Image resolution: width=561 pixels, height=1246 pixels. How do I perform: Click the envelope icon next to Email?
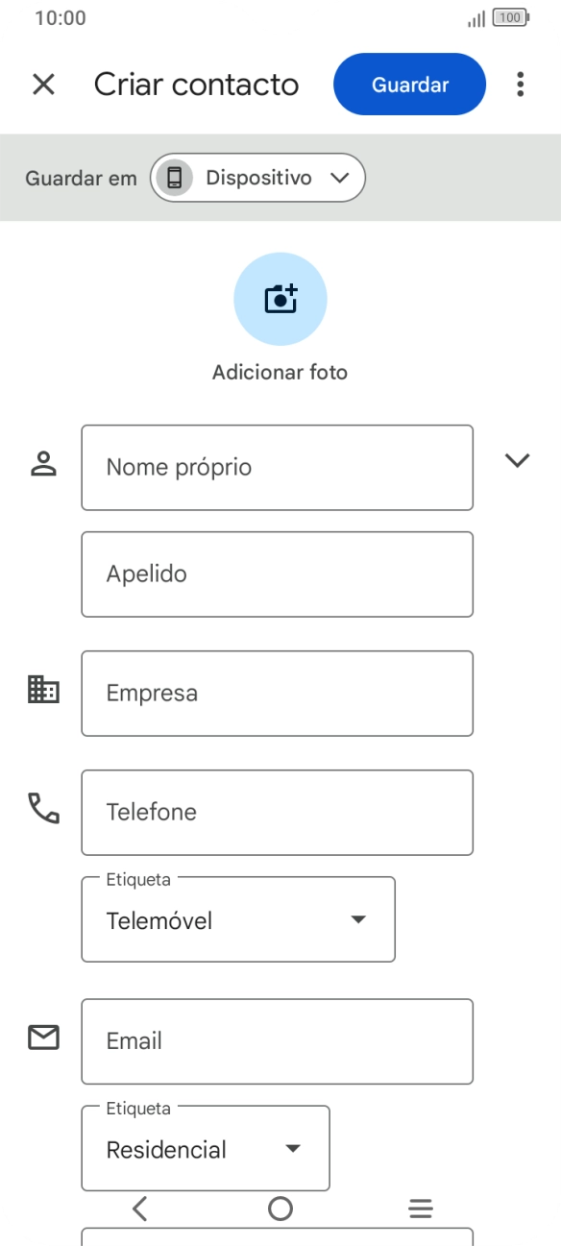coord(42,1037)
